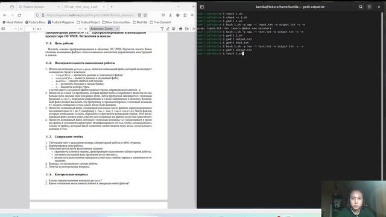Go to previous PDF page arrow
Viewport: 386px width, 217px height.
[x=15, y=29]
